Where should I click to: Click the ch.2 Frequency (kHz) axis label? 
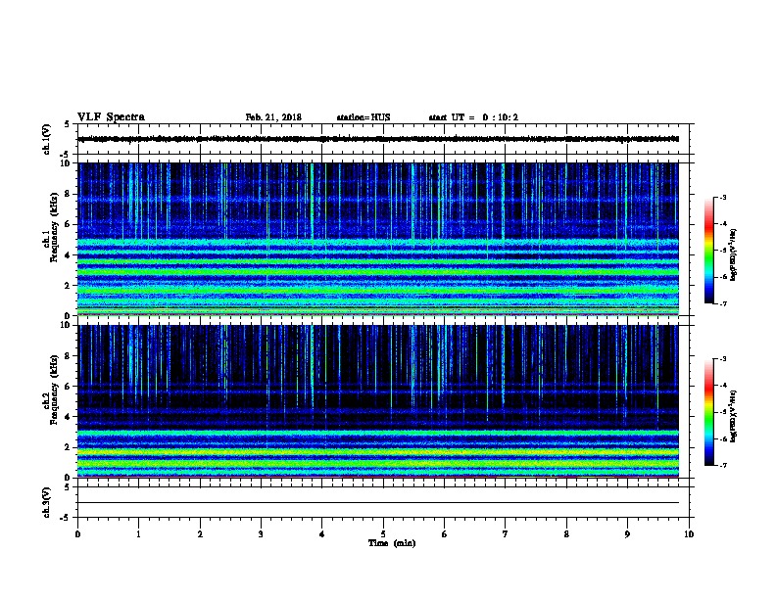click(50, 390)
